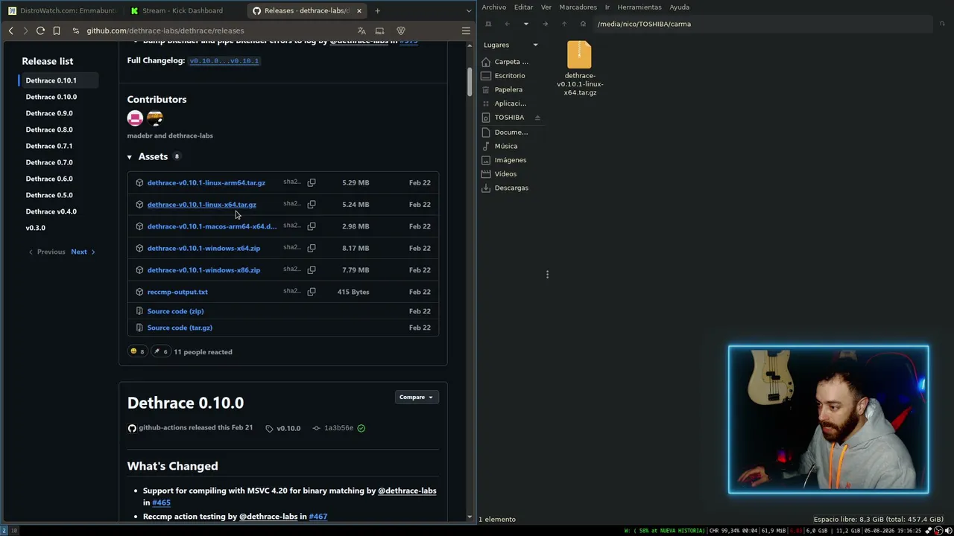954x536 pixels.
Task: Download dethrace-v0.10.1-linux-arm64.tar.gz
Action: coord(206,182)
